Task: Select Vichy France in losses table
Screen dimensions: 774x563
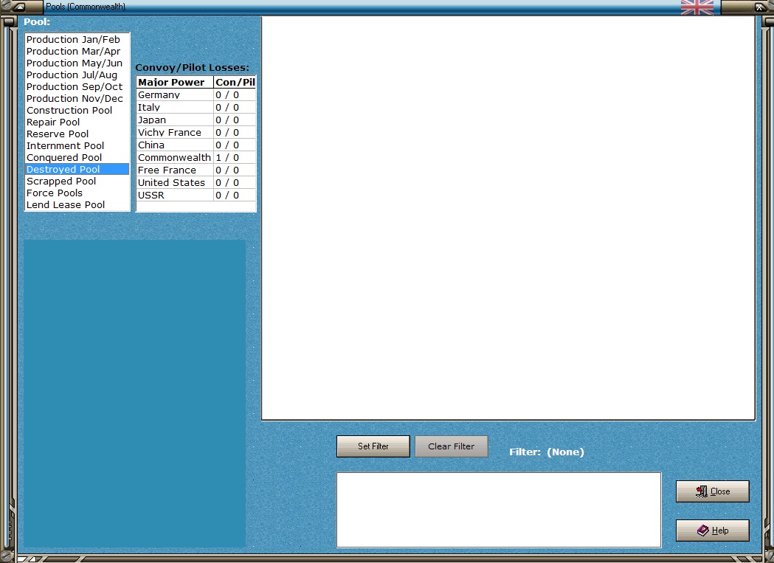Action: (x=196, y=132)
